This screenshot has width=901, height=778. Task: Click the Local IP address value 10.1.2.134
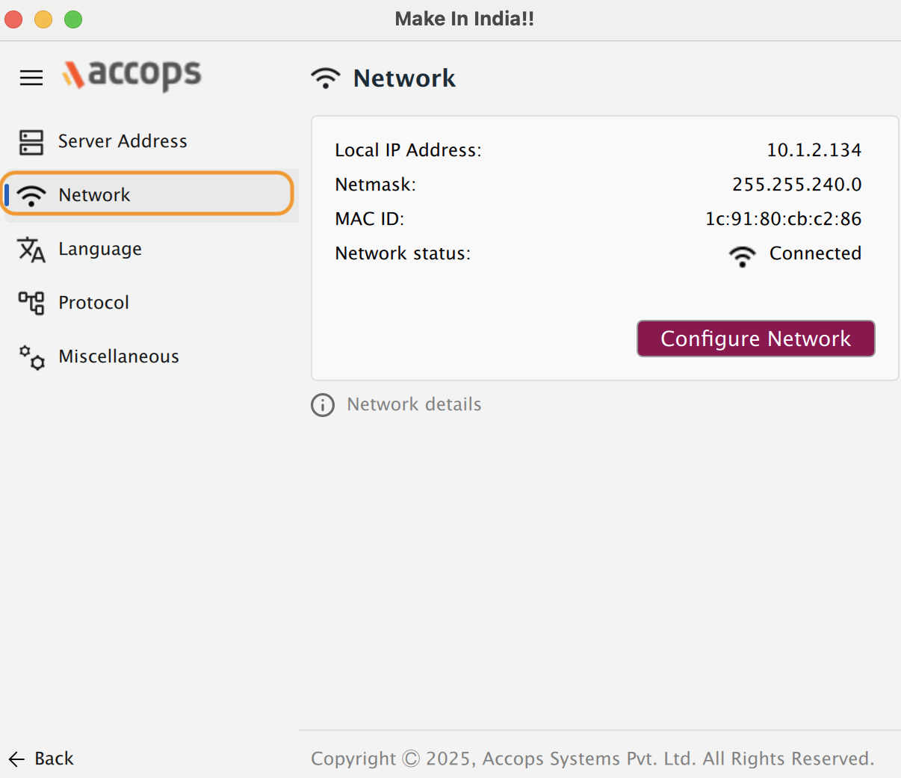[x=814, y=150]
